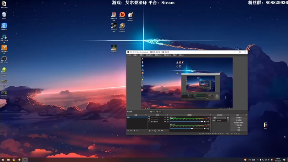
Task: Open the Edit (编辑) menu in OBS
Action: pyautogui.click(x=135, y=55)
